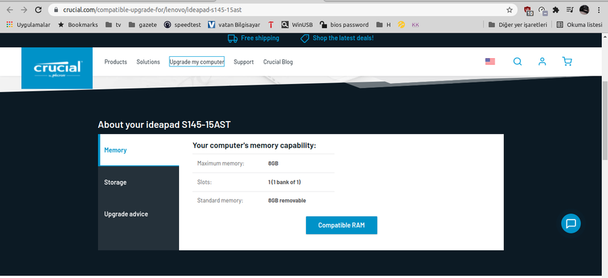Open the H bookmarks folder
This screenshot has width=608, height=278.
[384, 25]
